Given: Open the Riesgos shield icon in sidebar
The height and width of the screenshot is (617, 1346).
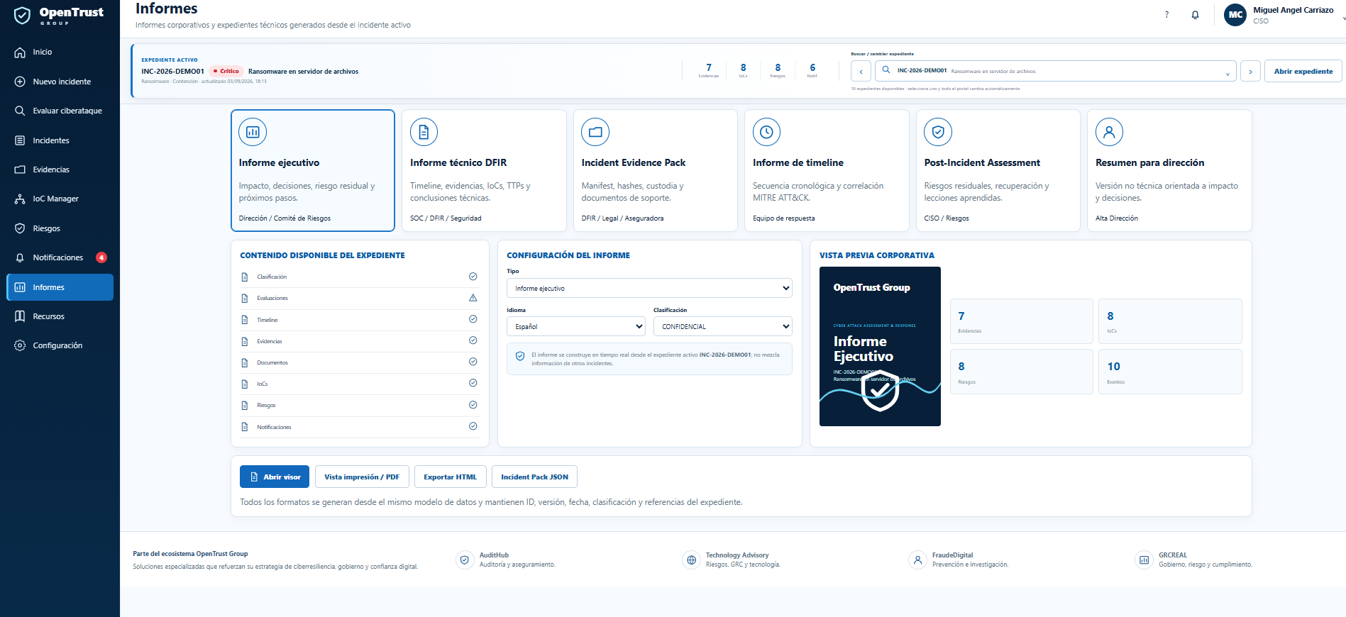Looking at the screenshot, I should [20, 228].
